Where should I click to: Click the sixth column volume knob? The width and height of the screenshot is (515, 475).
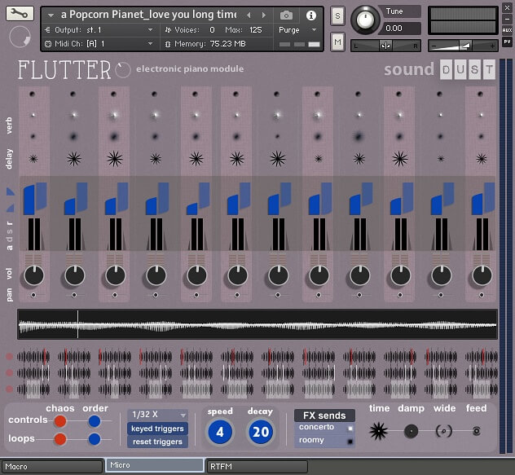pos(237,275)
